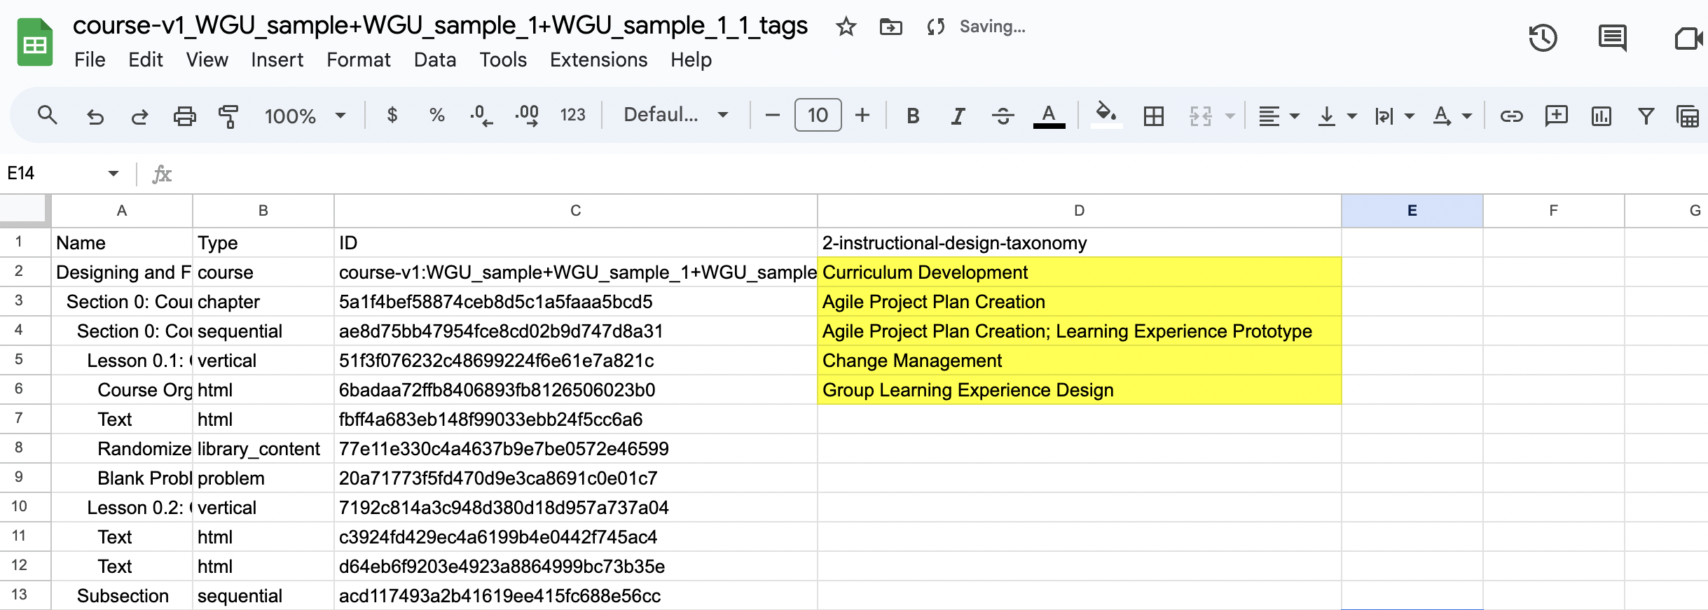Screen dimensions: 1708x610
Task: Click the print icon in toolbar
Action: point(184,116)
